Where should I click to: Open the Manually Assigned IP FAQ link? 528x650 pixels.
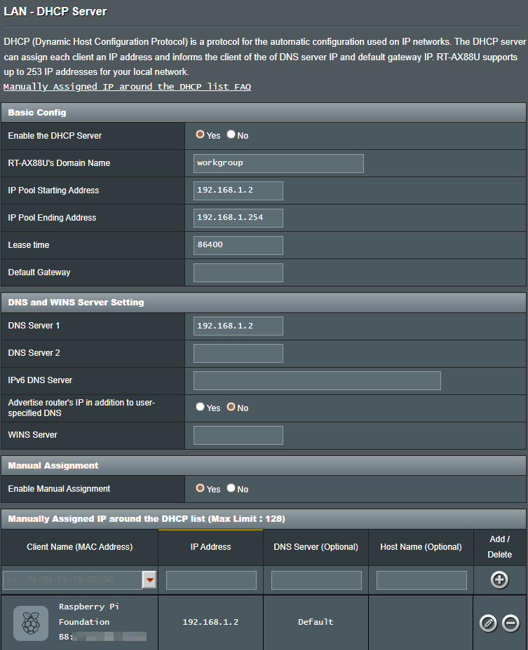127,87
